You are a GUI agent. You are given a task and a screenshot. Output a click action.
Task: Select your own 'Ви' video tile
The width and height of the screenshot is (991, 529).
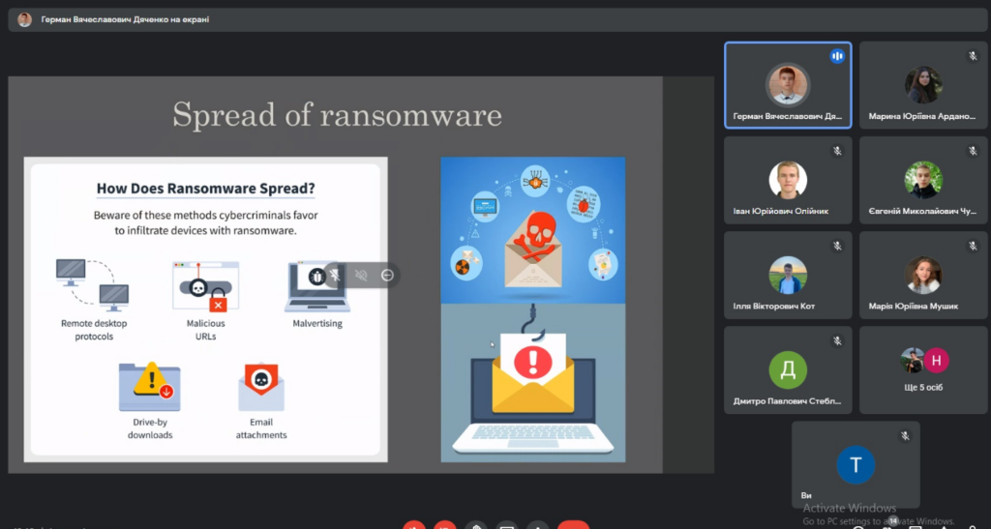click(856, 466)
